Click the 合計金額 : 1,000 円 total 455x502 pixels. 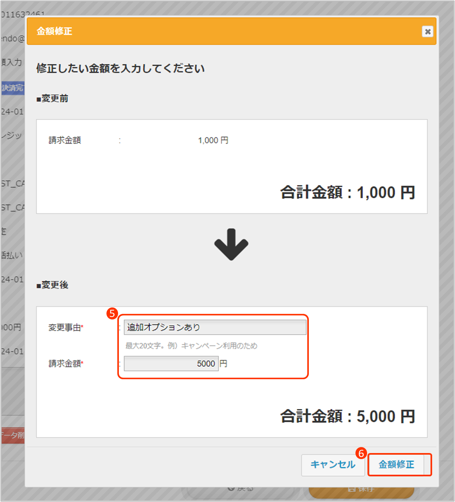(347, 193)
